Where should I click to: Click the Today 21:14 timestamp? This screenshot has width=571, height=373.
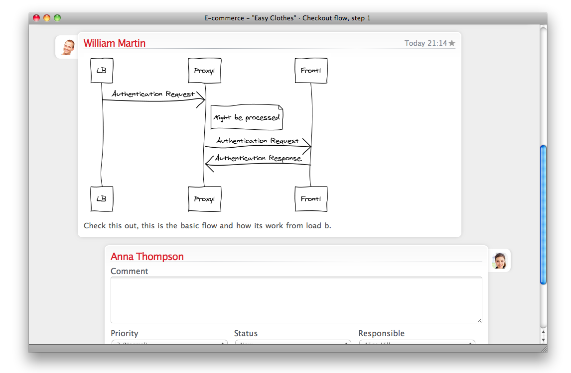point(426,43)
